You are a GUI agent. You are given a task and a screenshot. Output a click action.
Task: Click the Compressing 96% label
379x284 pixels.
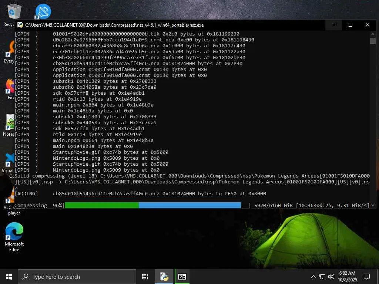(38, 206)
